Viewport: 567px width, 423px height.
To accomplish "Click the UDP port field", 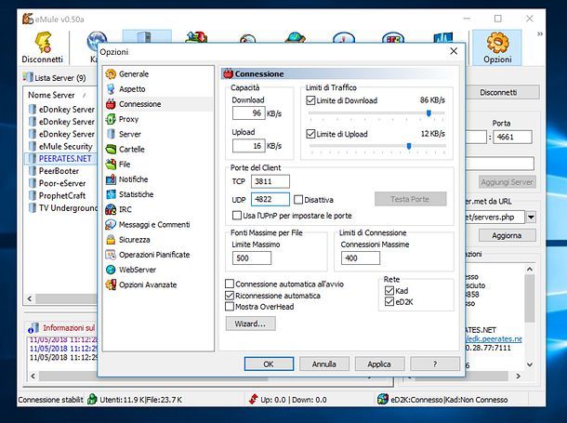I will [x=270, y=199].
